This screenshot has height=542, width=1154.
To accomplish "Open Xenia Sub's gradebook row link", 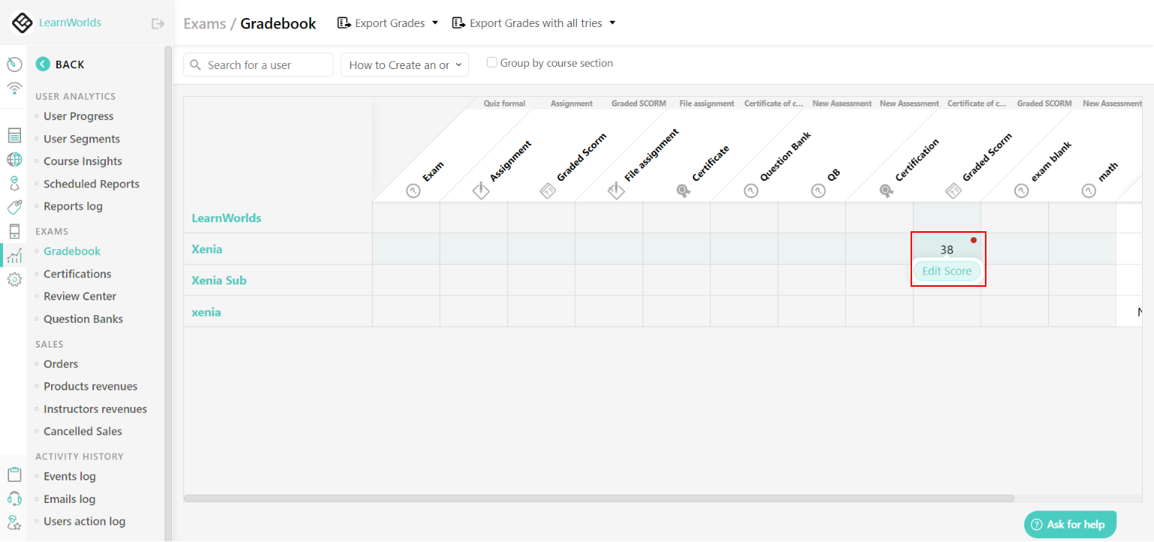I will (219, 280).
